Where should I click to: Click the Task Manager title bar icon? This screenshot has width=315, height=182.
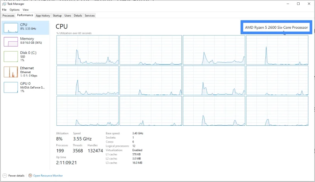tap(4, 4)
